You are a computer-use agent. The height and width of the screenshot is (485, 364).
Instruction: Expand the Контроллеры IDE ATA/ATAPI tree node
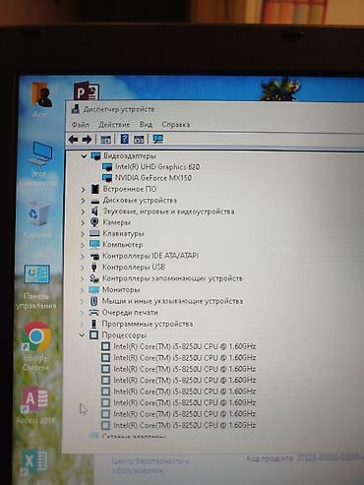pos(83,257)
